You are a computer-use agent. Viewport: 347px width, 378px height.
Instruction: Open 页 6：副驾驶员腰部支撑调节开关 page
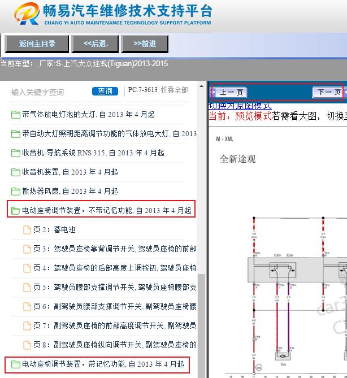115,306
